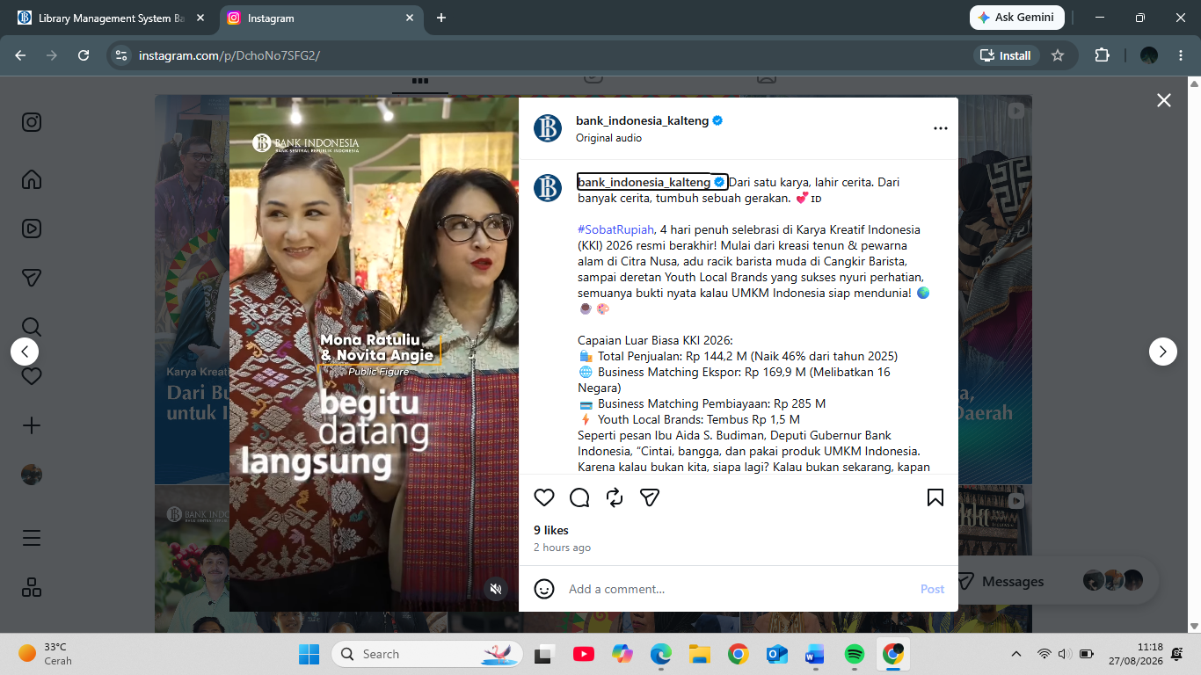Open the Chrome profile avatar
Image resolution: width=1201 pixels, height=675 pixels.
tap(1149, 55)
